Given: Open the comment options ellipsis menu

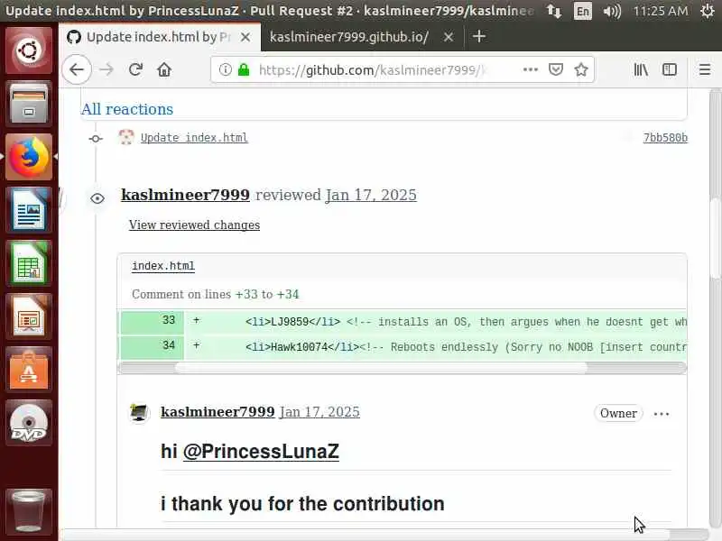Looking at the screenshot, I should [662, 414].
